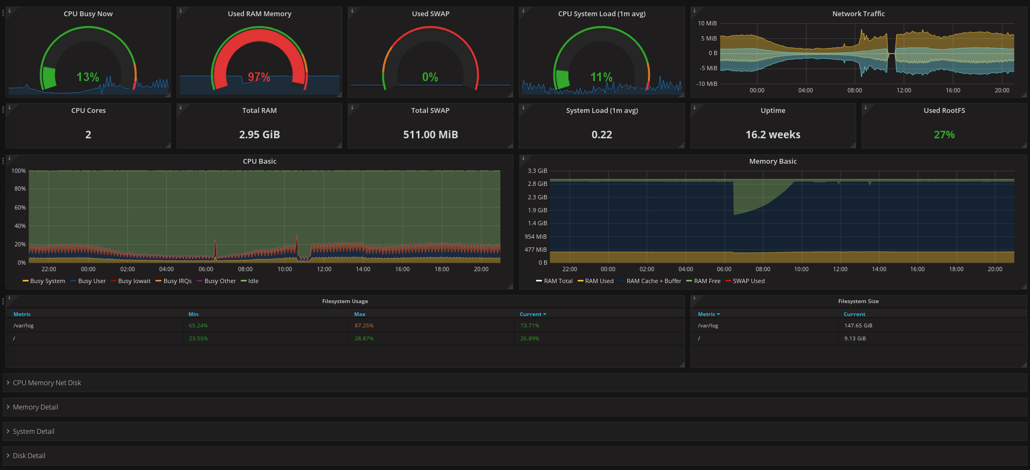Image resolution: width=1030 pixels, height=470 pixels.
Task: Click the resize handle of CPU Basic panel
Action: 511,287
